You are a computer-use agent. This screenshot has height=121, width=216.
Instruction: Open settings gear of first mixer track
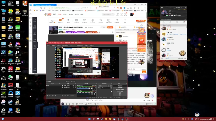click(x=94, y=89)
